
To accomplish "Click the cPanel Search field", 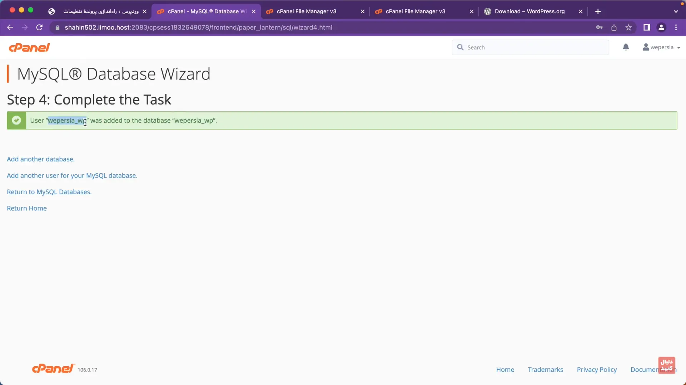I will [x=530, y=47].
